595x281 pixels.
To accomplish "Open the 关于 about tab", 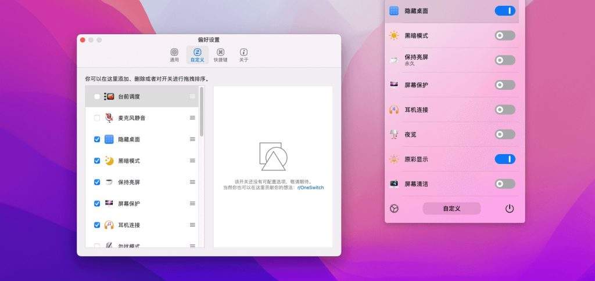I will coord(243,55).
